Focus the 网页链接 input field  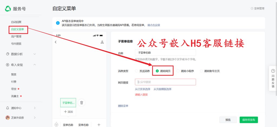[x=165, y=82]
